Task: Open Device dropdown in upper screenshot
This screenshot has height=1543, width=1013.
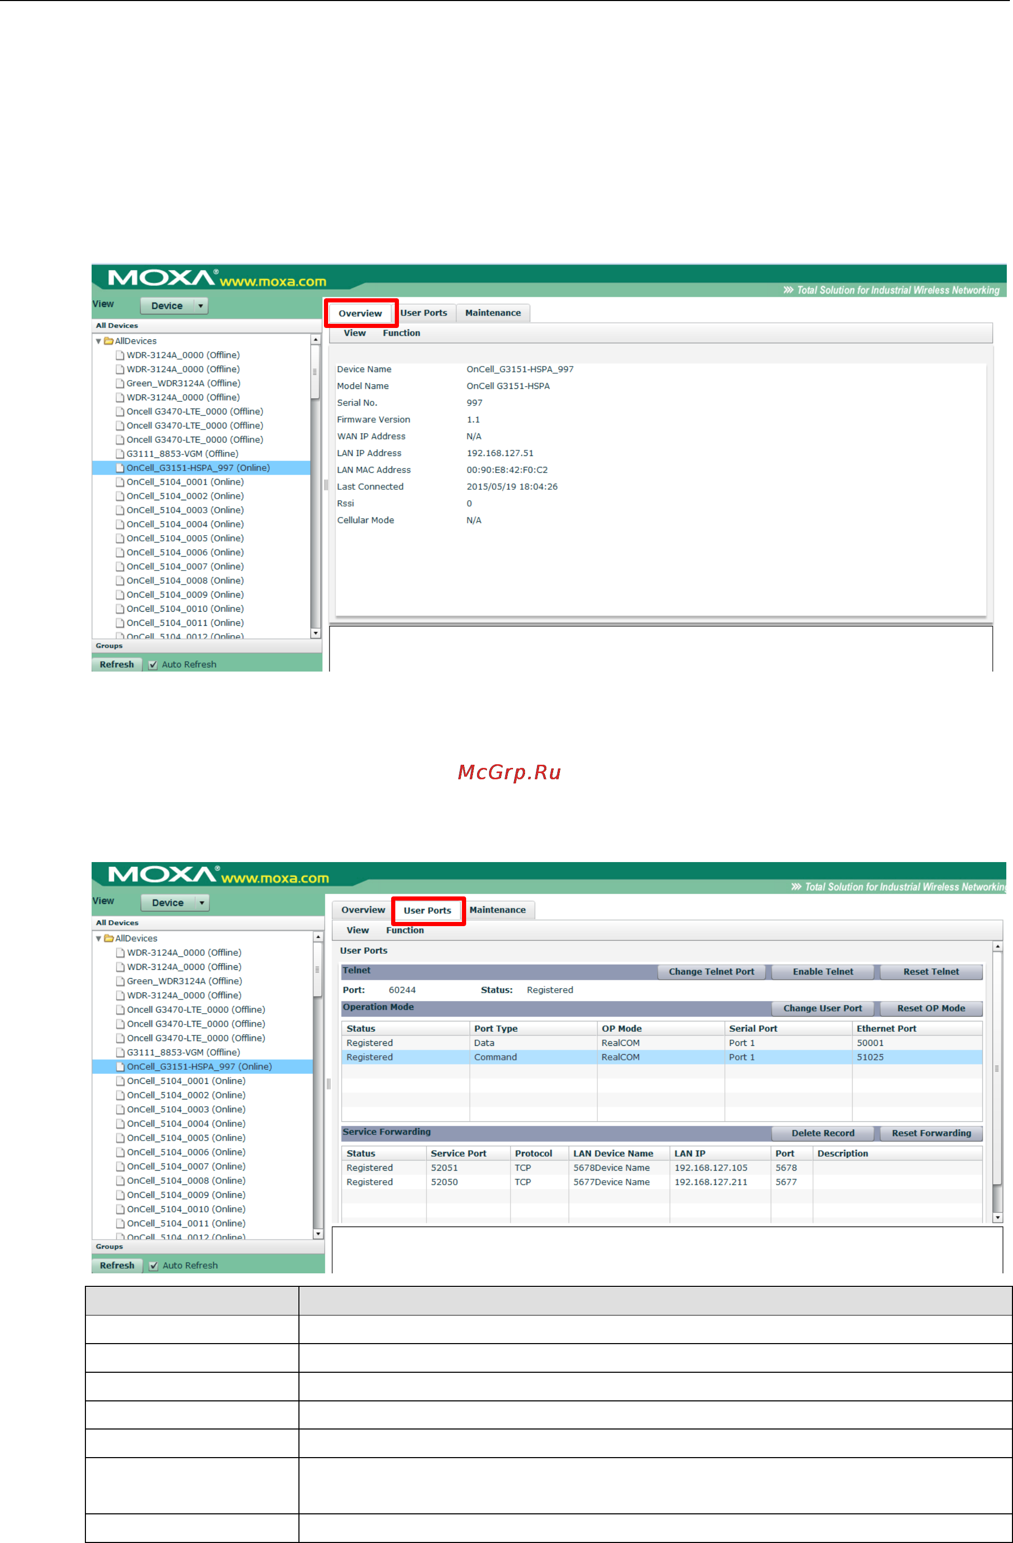Action: click(x=174, y=306)
